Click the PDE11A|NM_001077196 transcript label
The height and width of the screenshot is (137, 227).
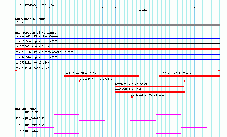point(30,125)
